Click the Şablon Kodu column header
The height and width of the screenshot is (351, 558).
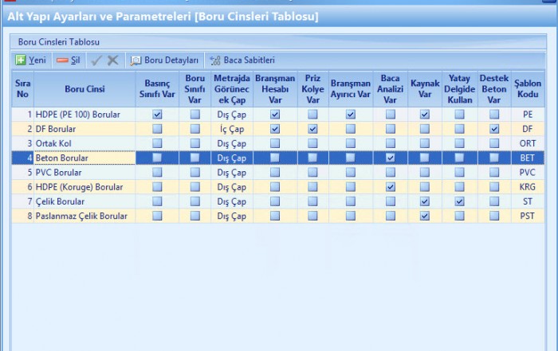pos(527,89)
